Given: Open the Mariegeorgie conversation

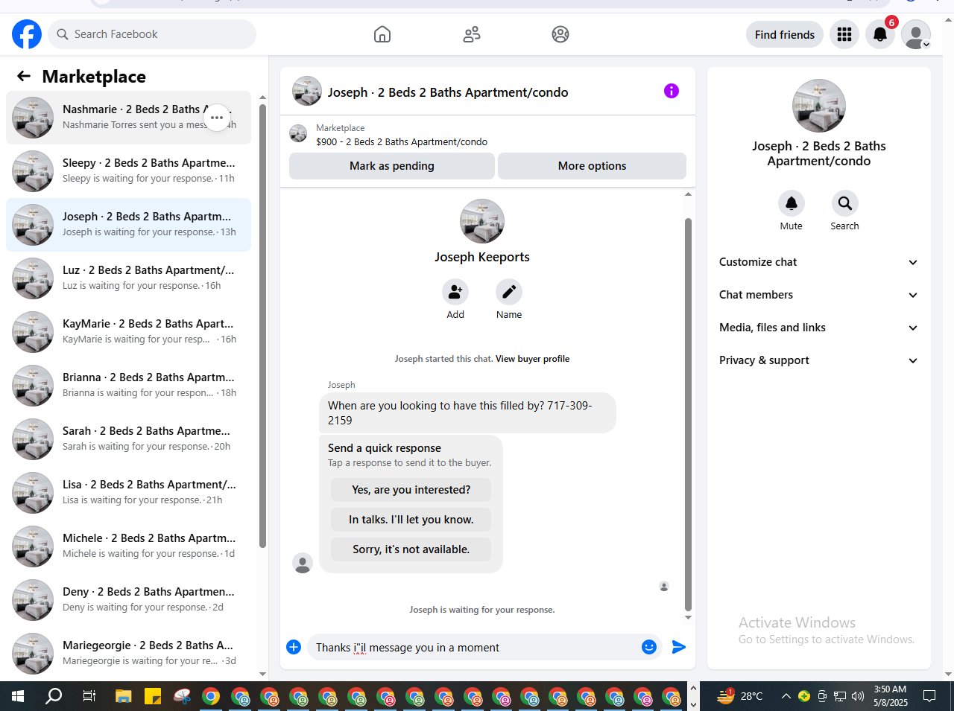Looking at the screenshot, I should pyautogui.click(x=128, y=654).
